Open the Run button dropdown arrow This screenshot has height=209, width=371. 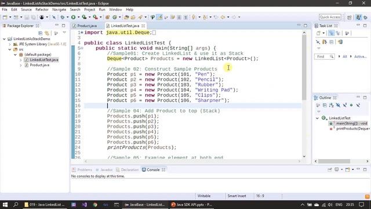(x=79, y=17)
